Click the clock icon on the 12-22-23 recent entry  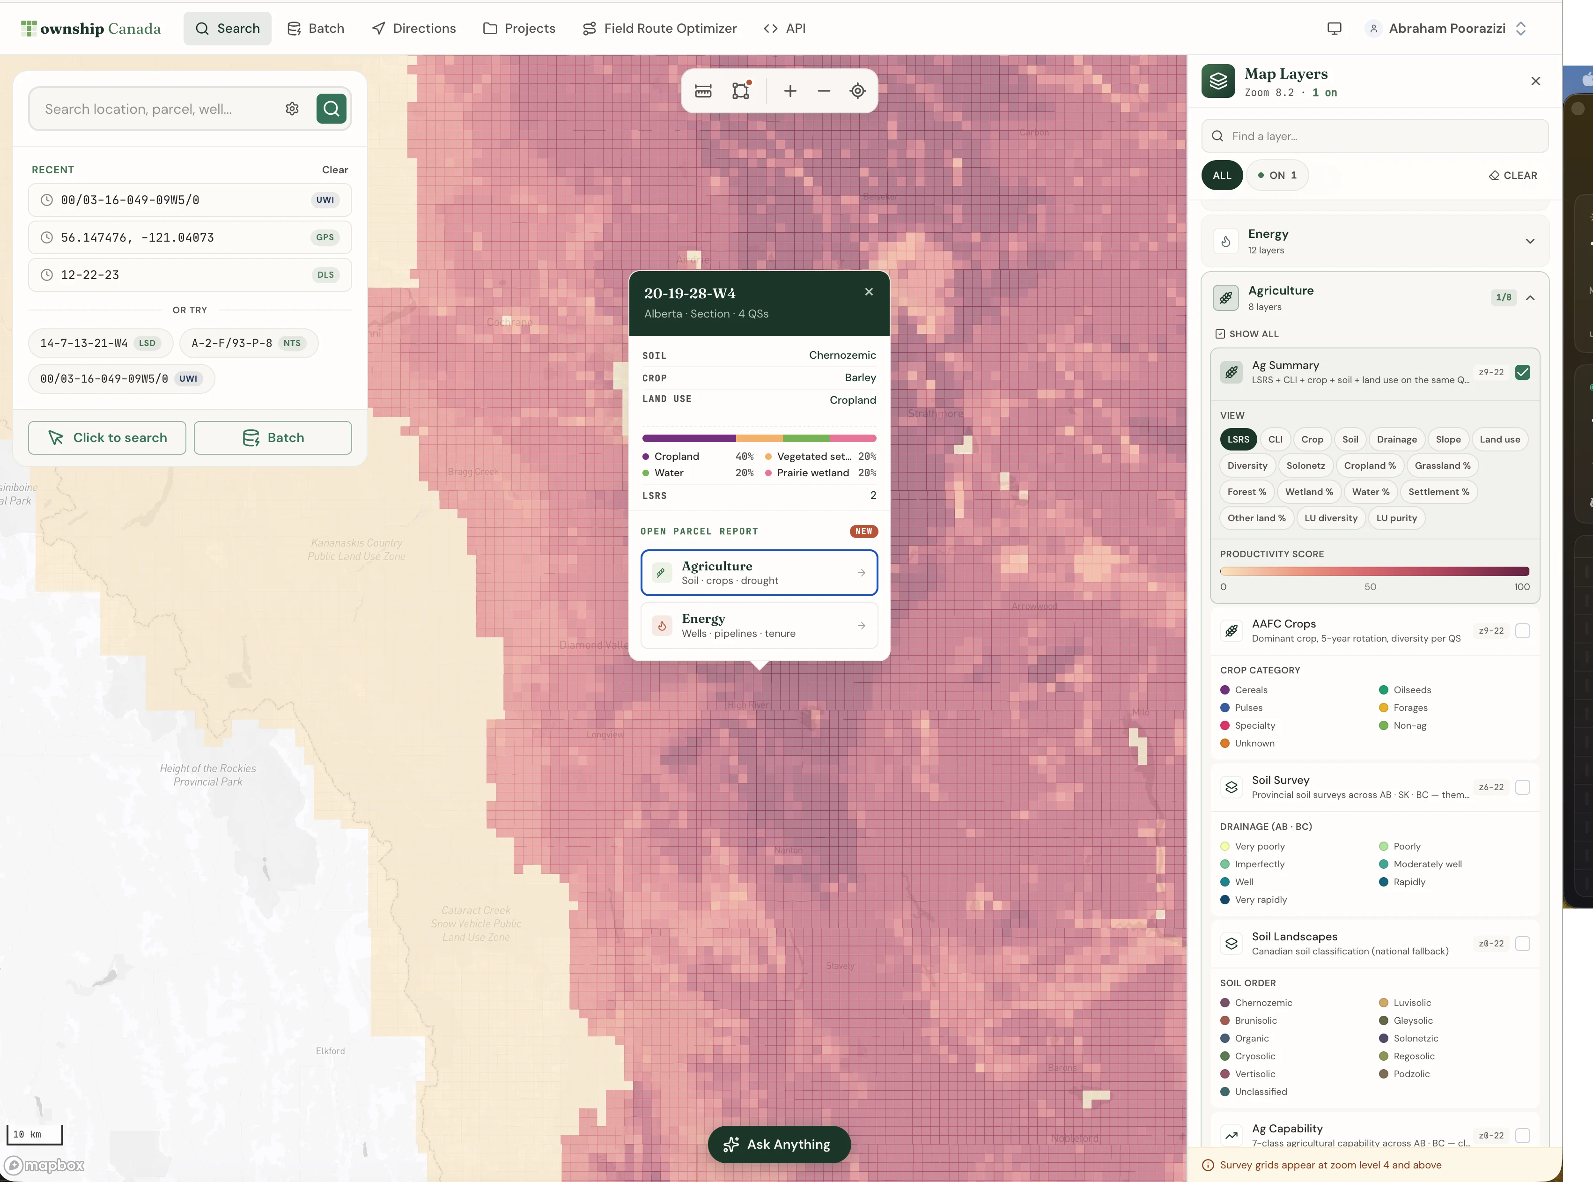(46, 275)
